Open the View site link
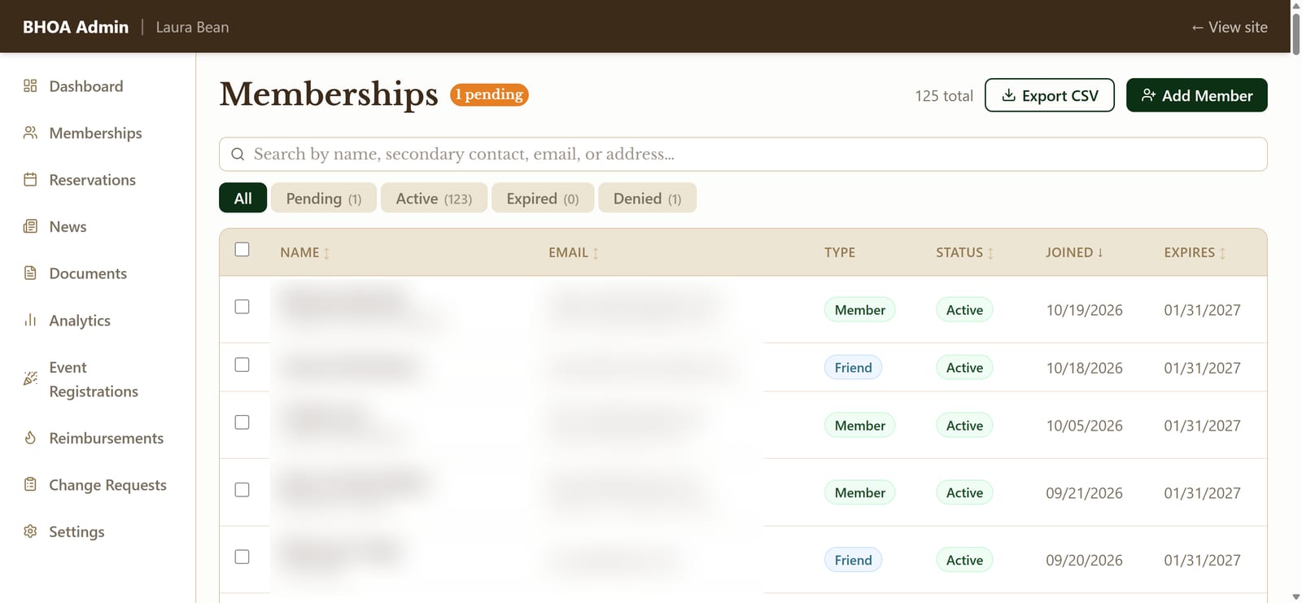Image resolution: width=1302 pixels, height=603 pixels. 1229,27
